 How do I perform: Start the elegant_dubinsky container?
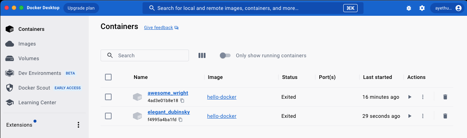click(x=410, y=116)
